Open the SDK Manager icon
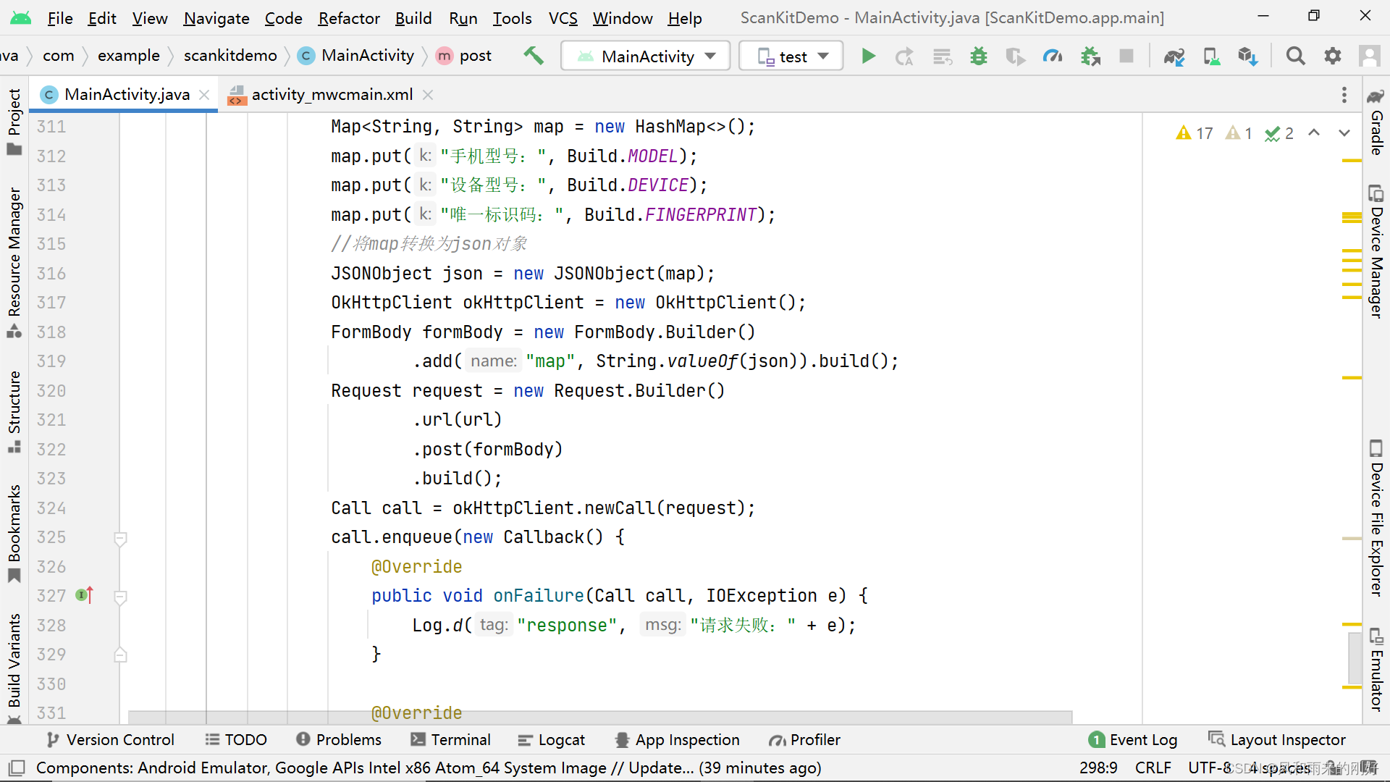This screenshot has height=782, width=1390. 1247,56
